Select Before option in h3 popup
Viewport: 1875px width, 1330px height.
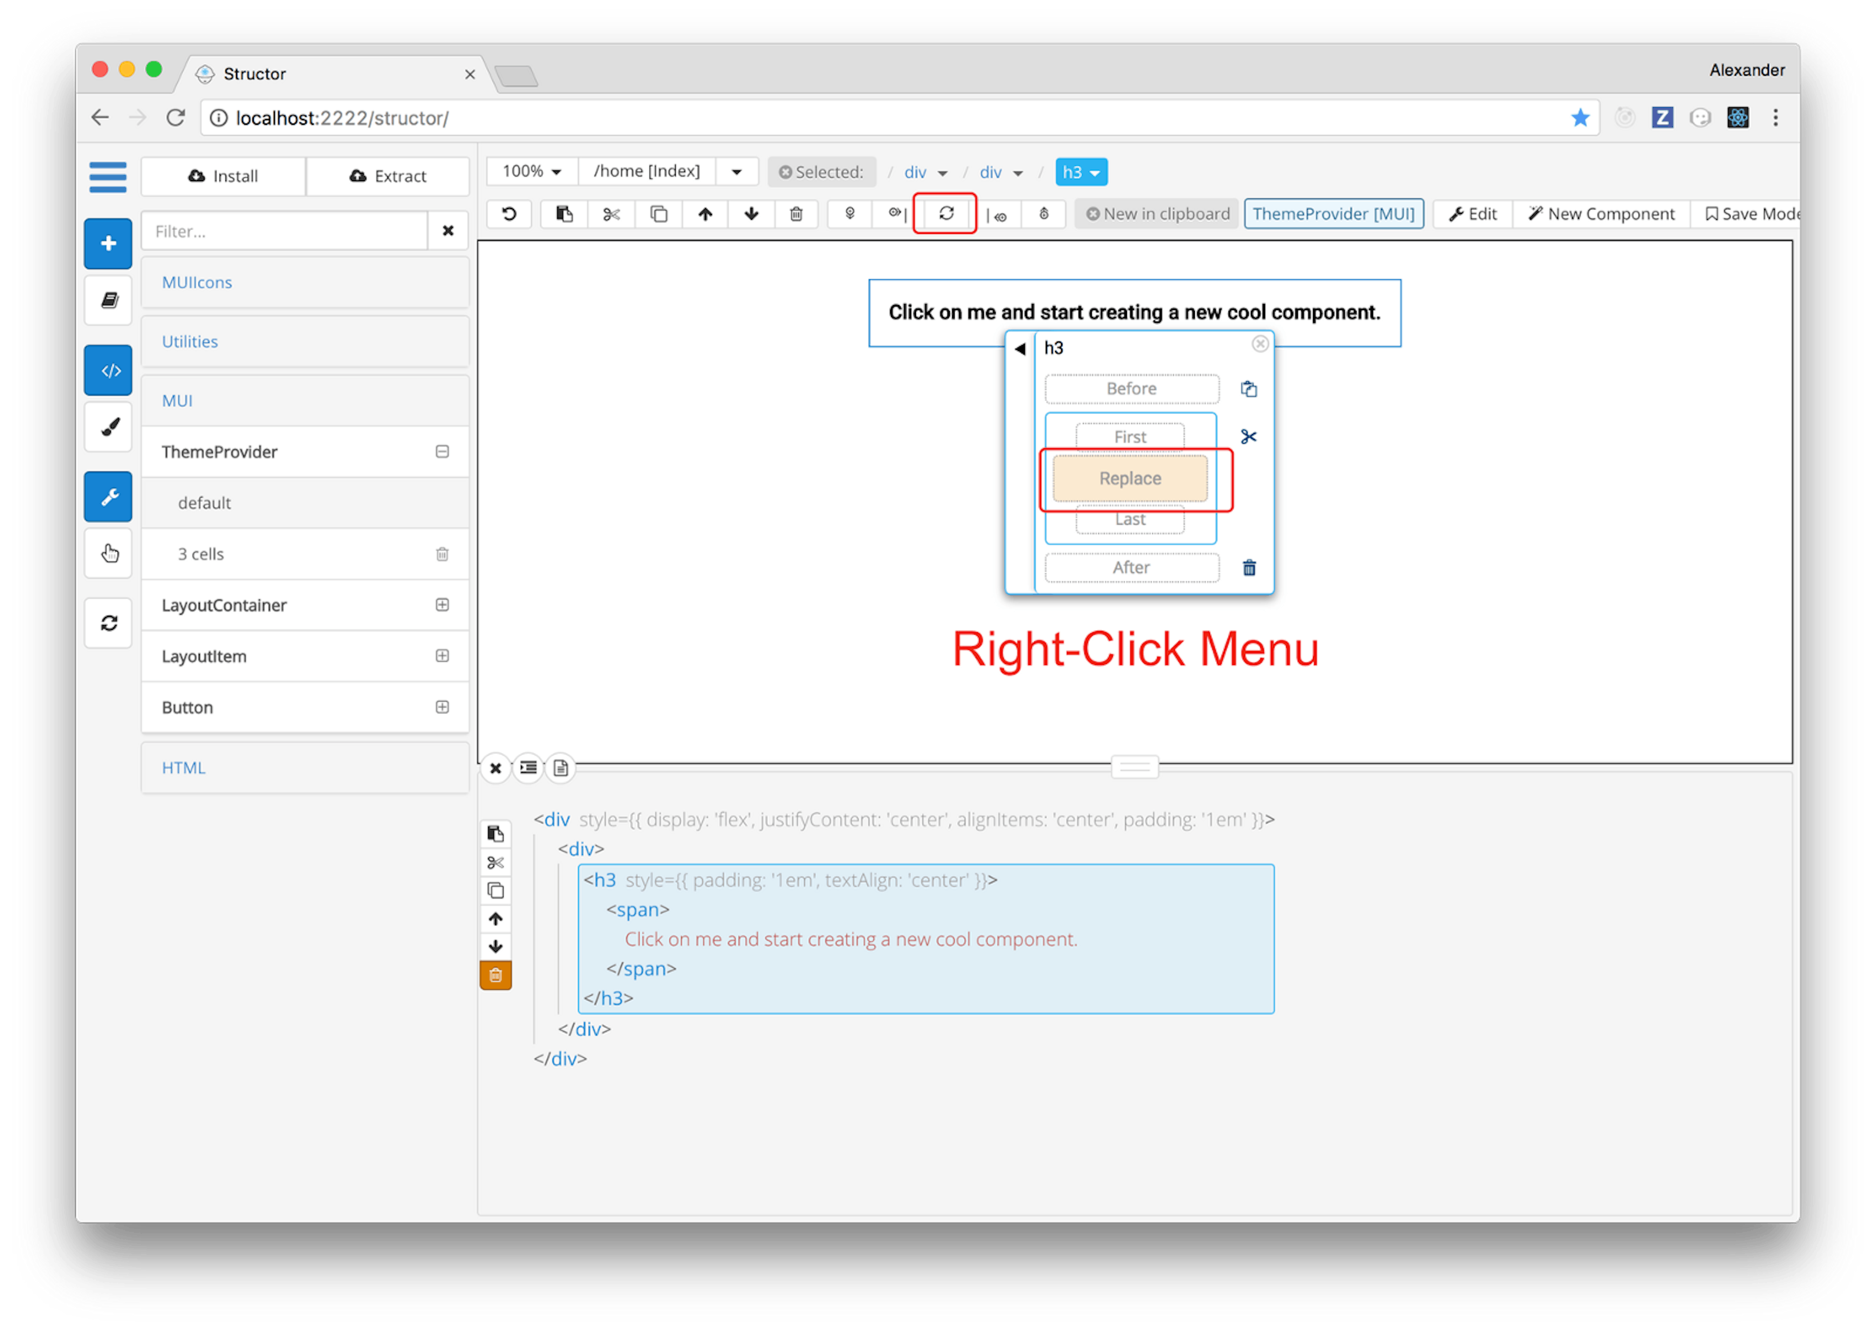tap(1131, 389)
